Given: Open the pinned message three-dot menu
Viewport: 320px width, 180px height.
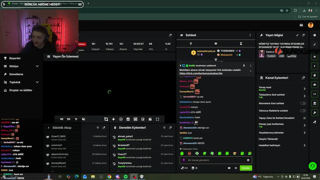Looking at the screenshot, I should click(x=250, y=66).
